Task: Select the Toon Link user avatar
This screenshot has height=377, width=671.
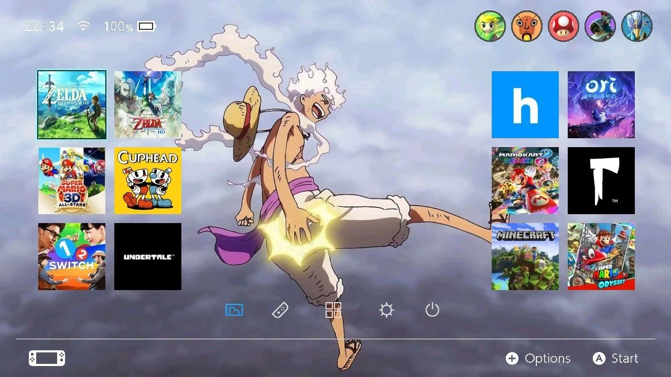Action: tap(490, 26)
